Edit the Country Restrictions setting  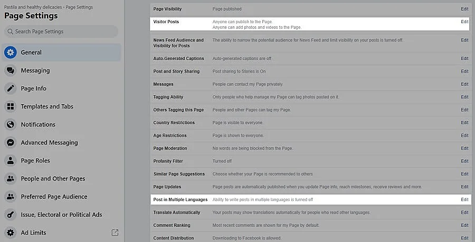click(464, 123)
